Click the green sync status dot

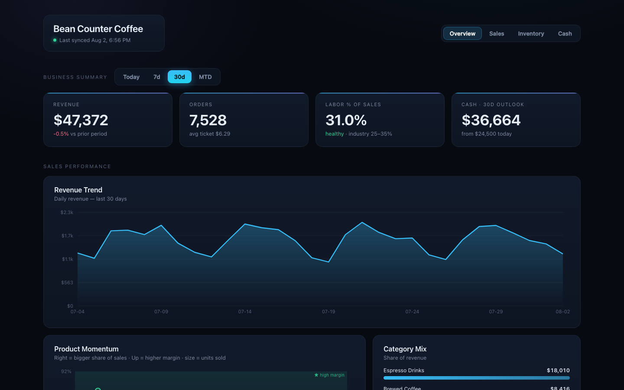pos(55,40)
